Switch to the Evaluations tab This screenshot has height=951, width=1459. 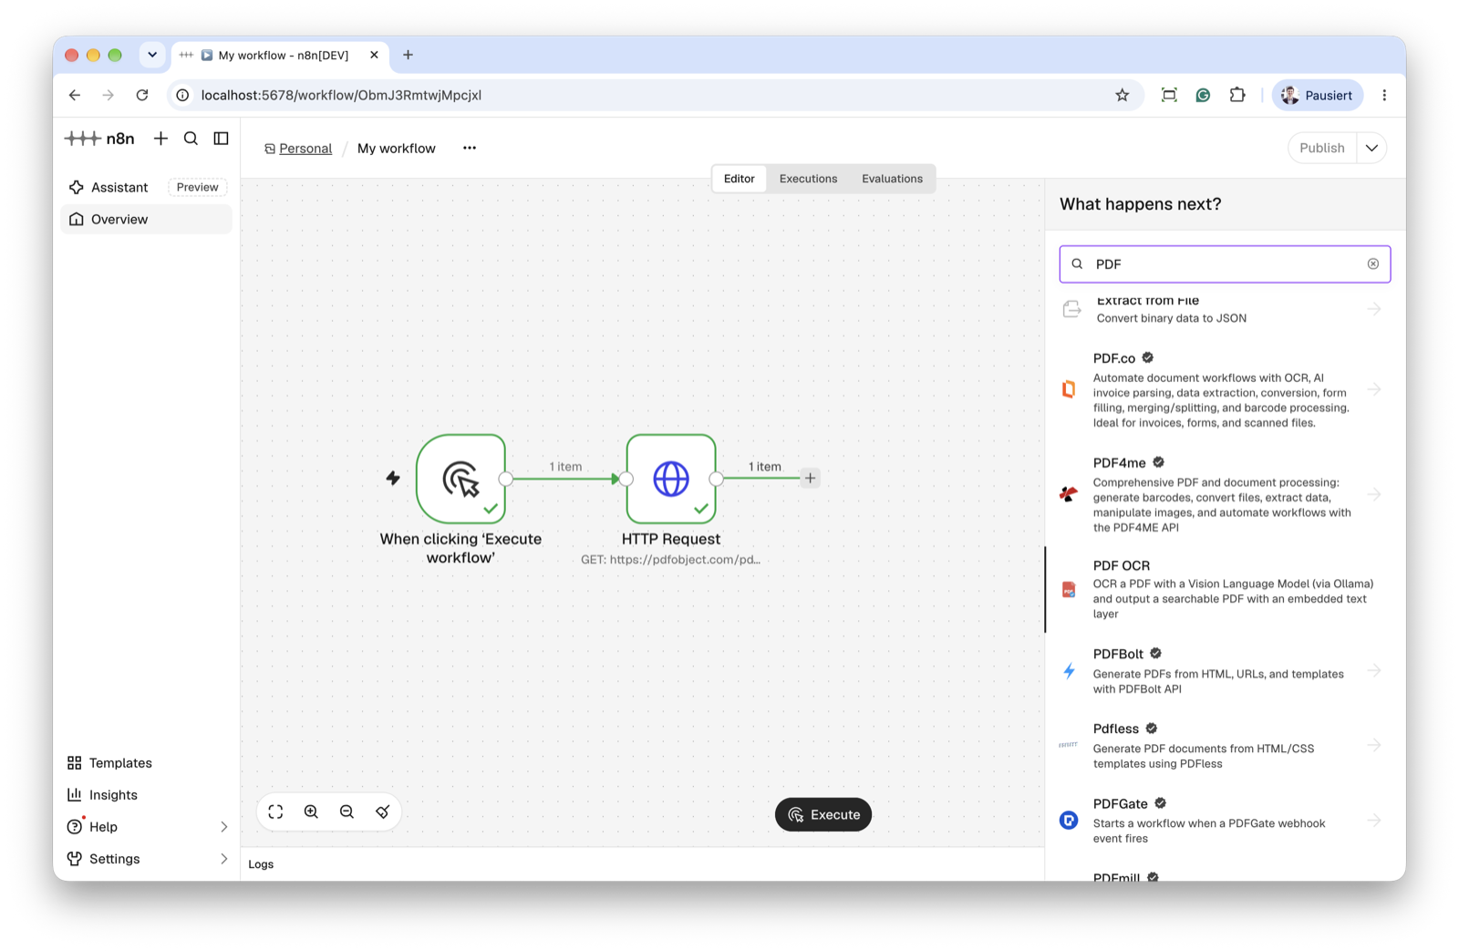click(892, 179)
